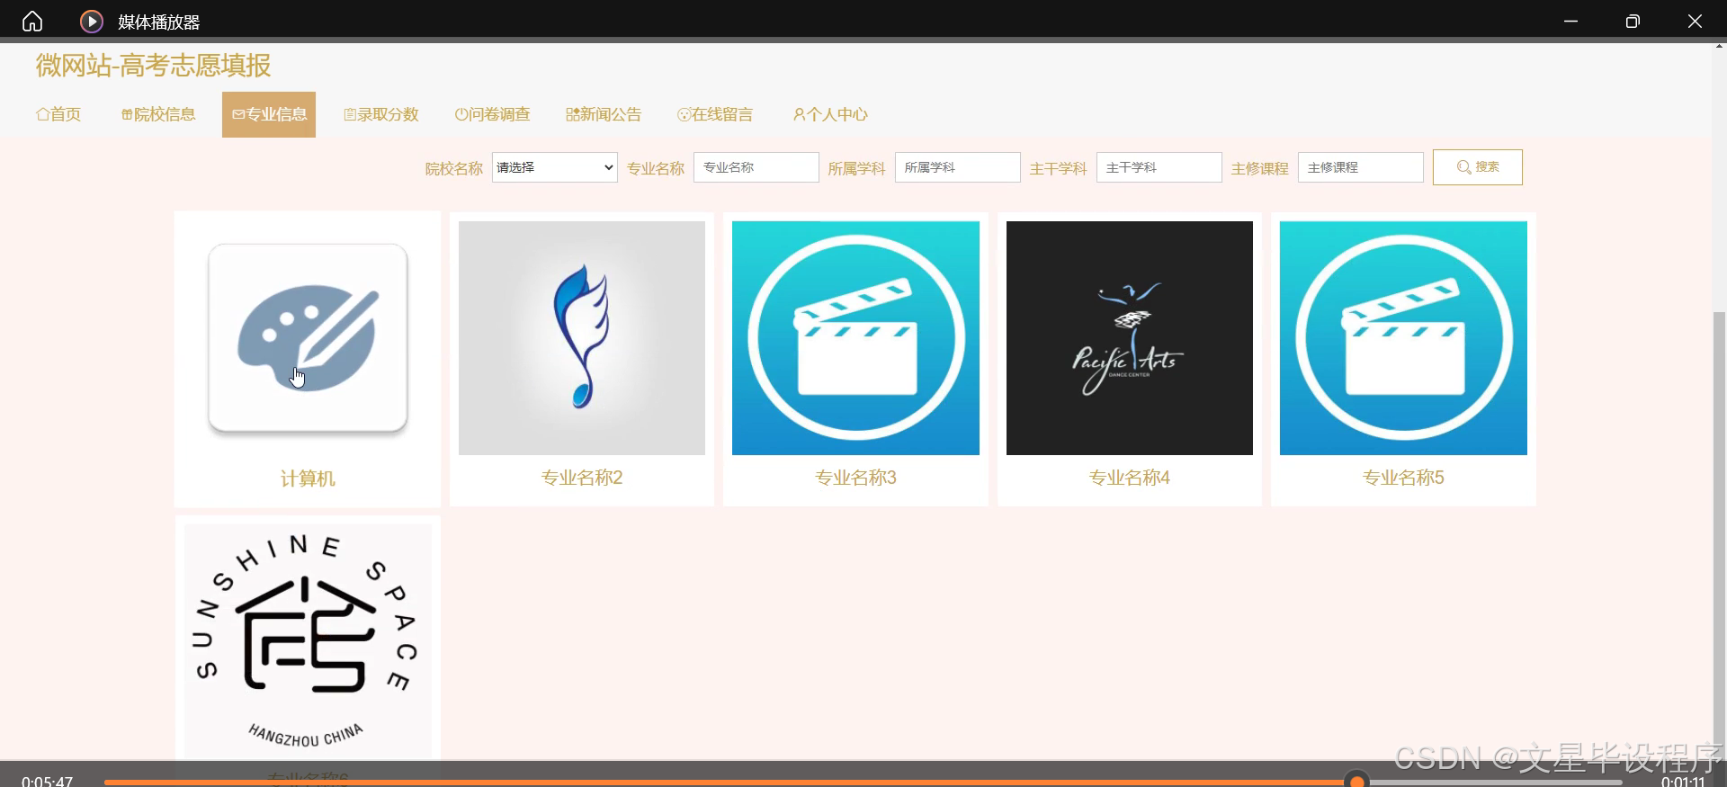Click the 主干学科 input field
Image resolution: width=1727 pixels, height=787 pixels.
click(1159, 167)
